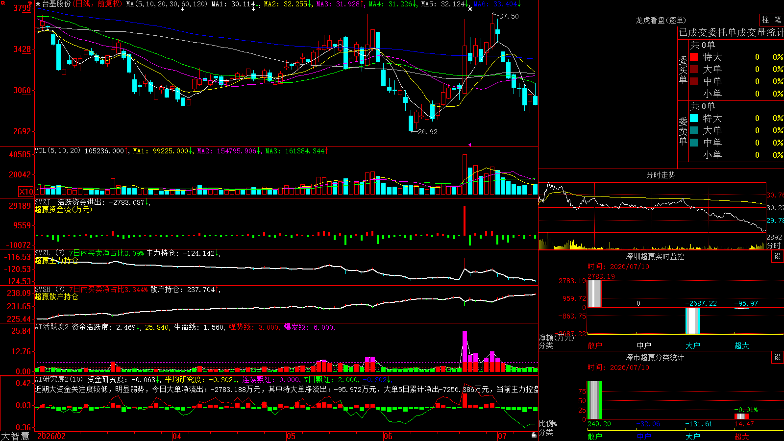784x441 pixels.
Task: Click the white asterisk marker below the MA5 value
Action: (470, 9)
